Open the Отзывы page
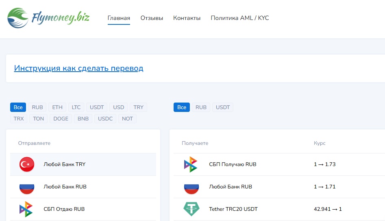Viewport: 385px width, 221px height. pyautogui.click(x=152, y=18)
